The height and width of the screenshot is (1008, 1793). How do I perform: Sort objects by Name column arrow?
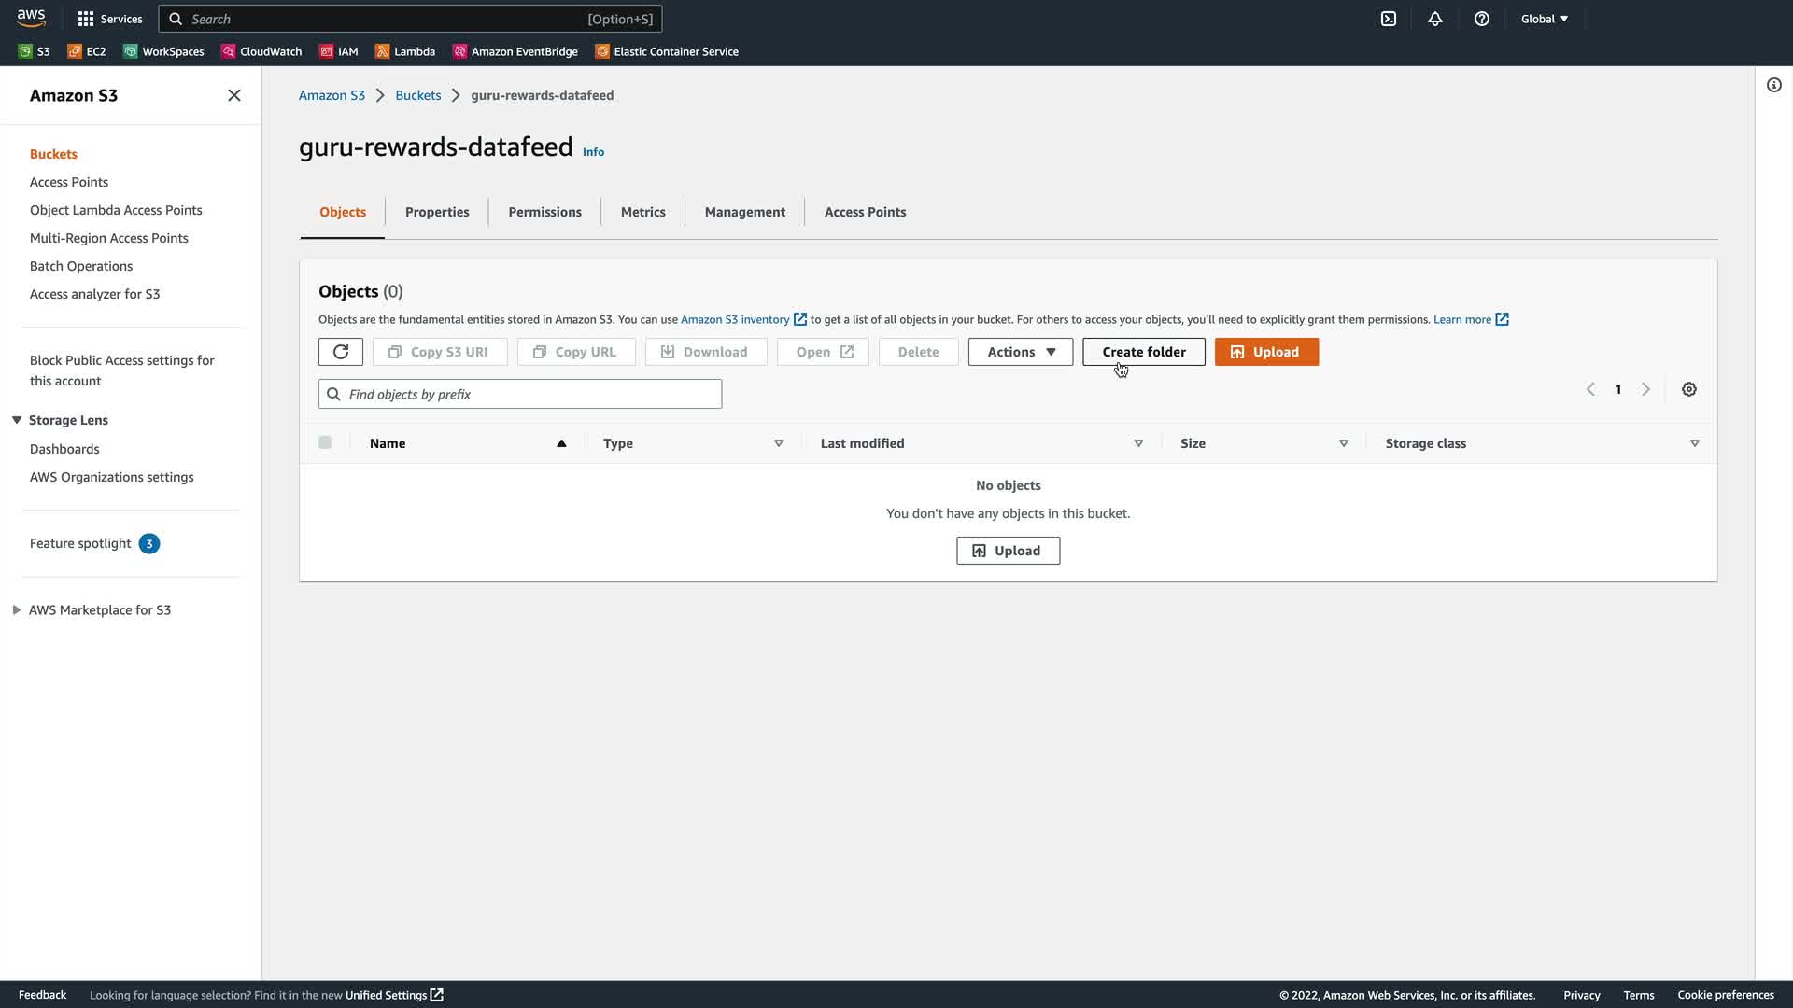[x=561, y=443]
